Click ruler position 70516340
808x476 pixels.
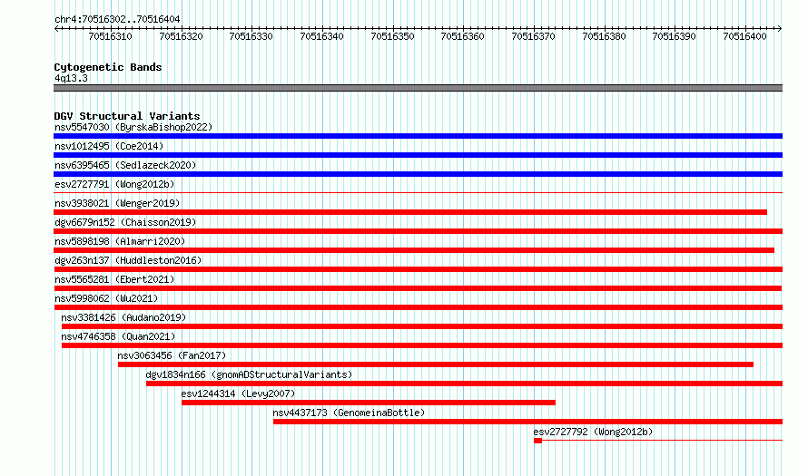click(x=321, y=36)
